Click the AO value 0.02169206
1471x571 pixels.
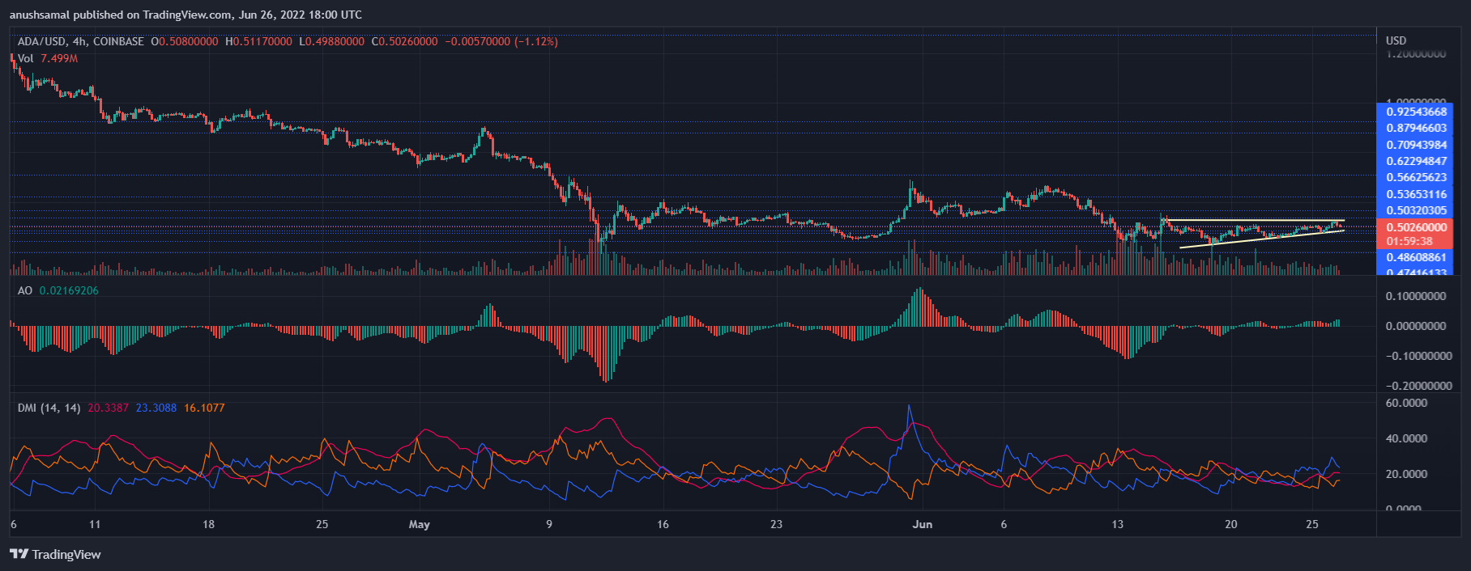[69, 290]
